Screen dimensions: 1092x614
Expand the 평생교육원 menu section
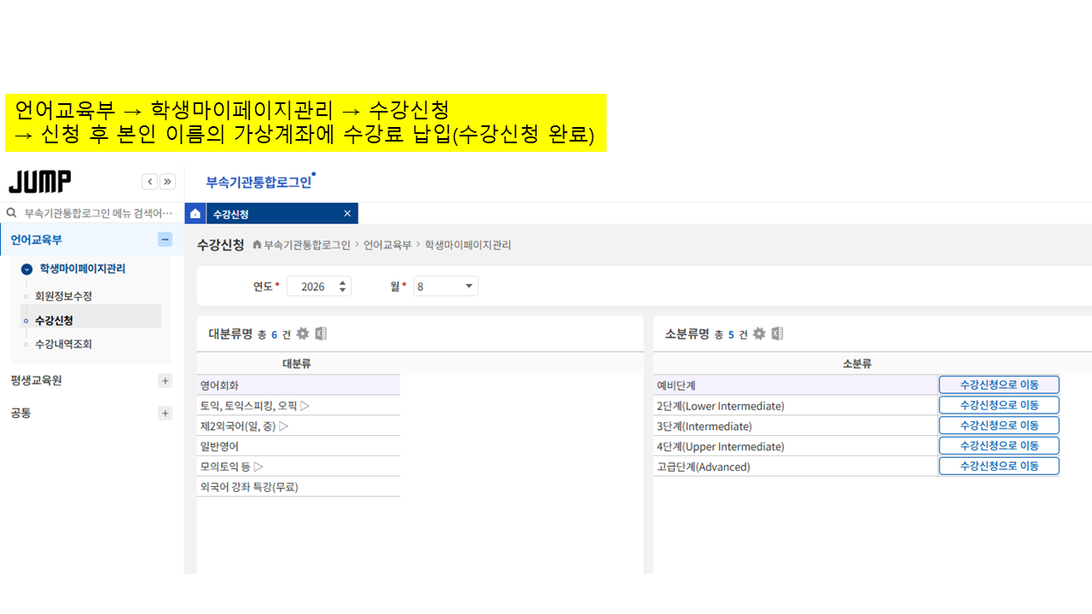[166, 380]
